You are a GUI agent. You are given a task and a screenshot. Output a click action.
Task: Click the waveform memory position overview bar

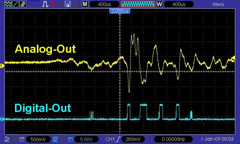point(138,4)
